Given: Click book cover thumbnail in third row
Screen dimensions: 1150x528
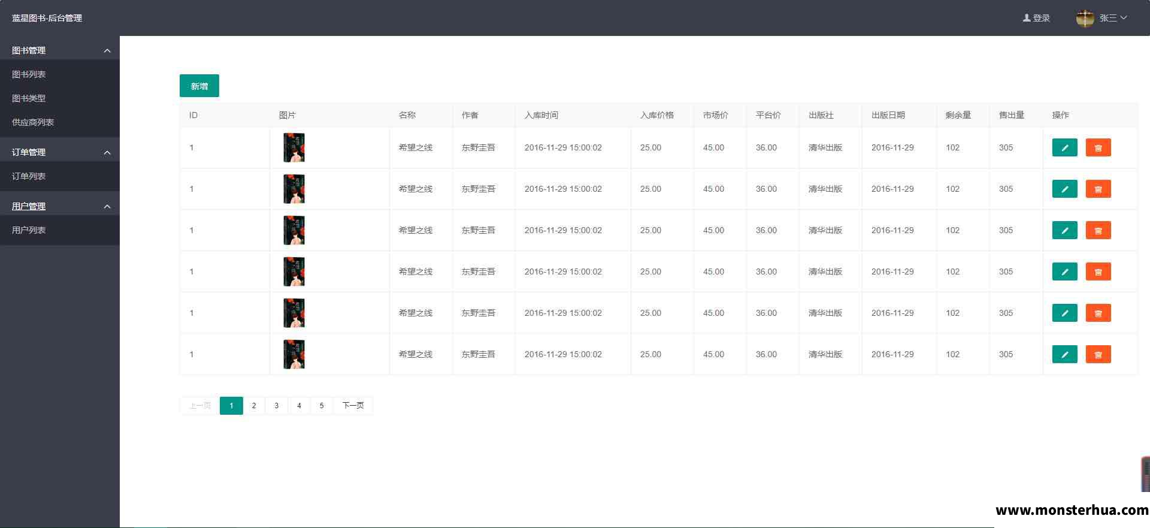Looking at the screenshot, I should click(x=294, y=230).
